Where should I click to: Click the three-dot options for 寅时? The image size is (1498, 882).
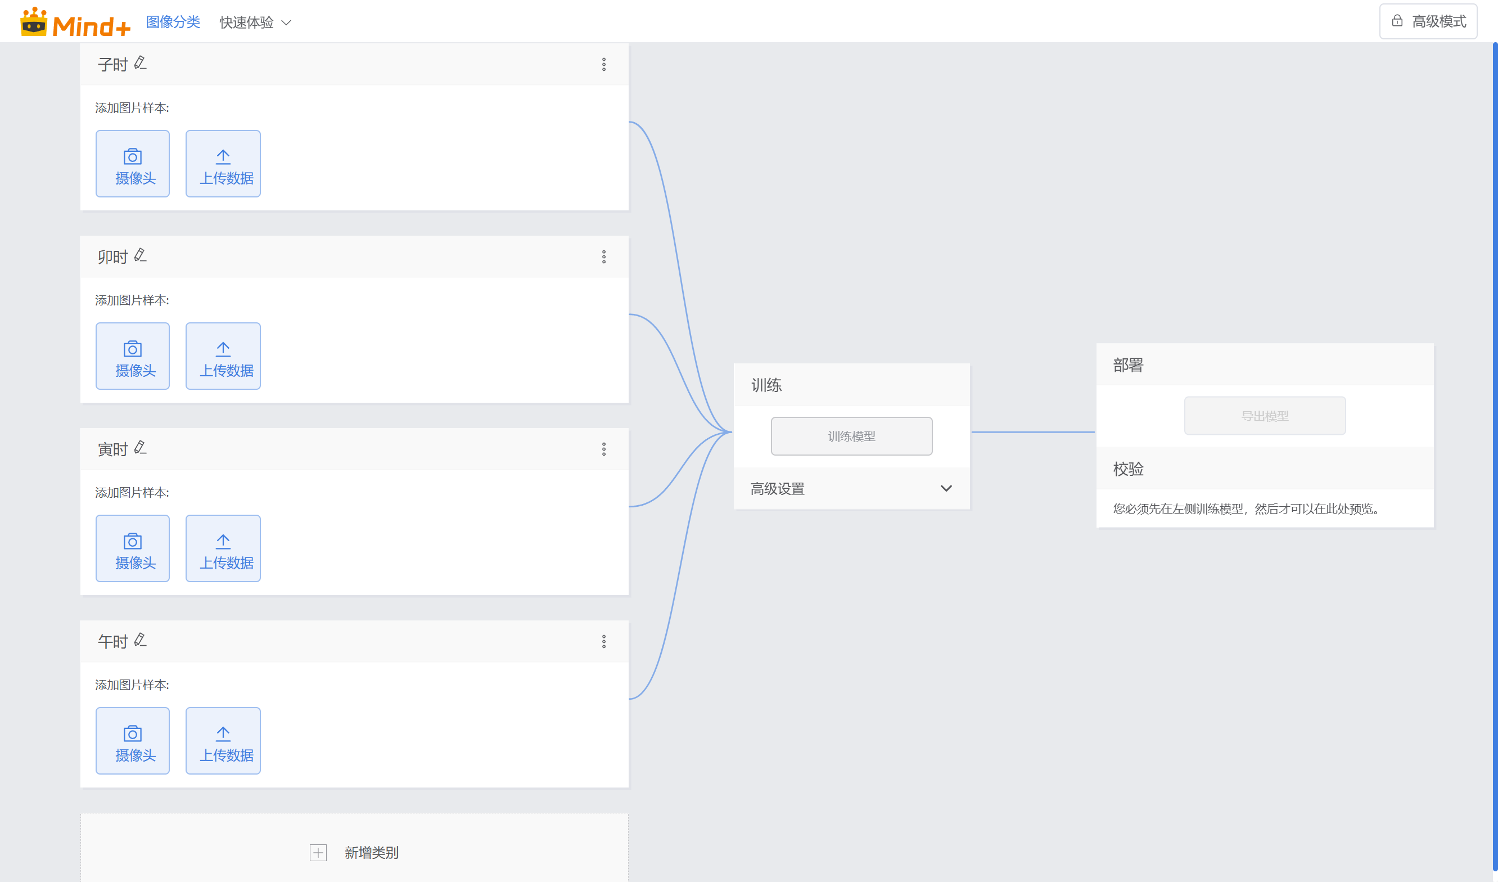603,449
